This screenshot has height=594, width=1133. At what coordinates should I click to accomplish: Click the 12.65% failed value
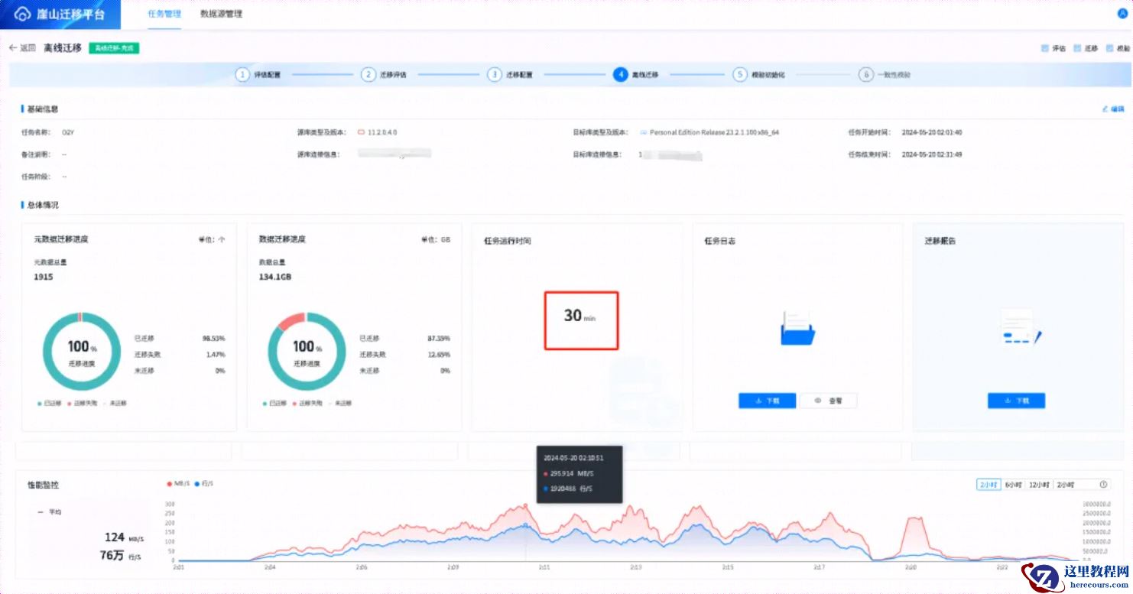coord(440,354)
